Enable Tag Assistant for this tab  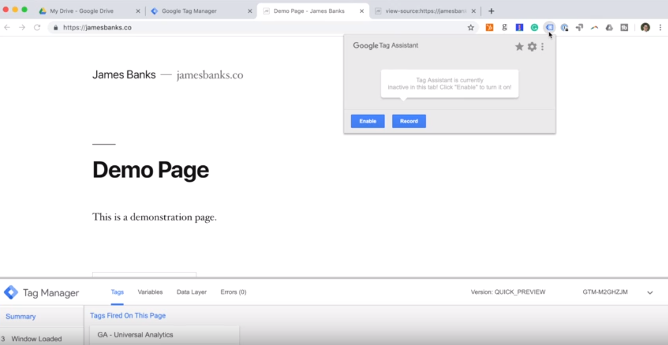[x=367, y=121]
